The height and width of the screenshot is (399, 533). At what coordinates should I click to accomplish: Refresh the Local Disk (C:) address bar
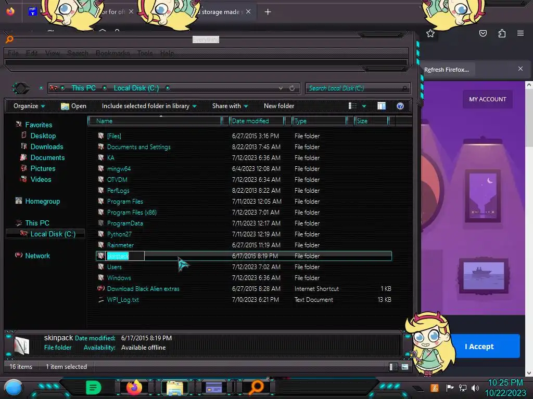tap(292, 88)
